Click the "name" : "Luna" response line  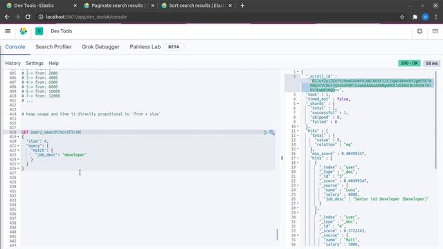click(x=341, y=190)
